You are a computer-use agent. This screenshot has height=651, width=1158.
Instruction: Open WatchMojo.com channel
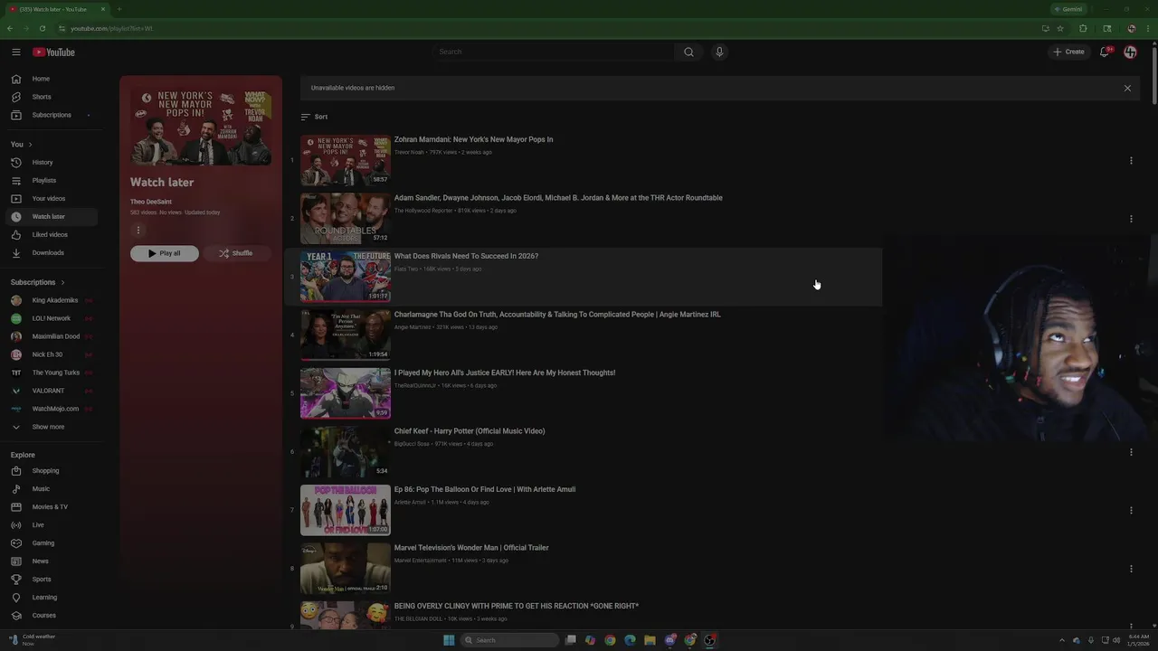tap(55, 409)
